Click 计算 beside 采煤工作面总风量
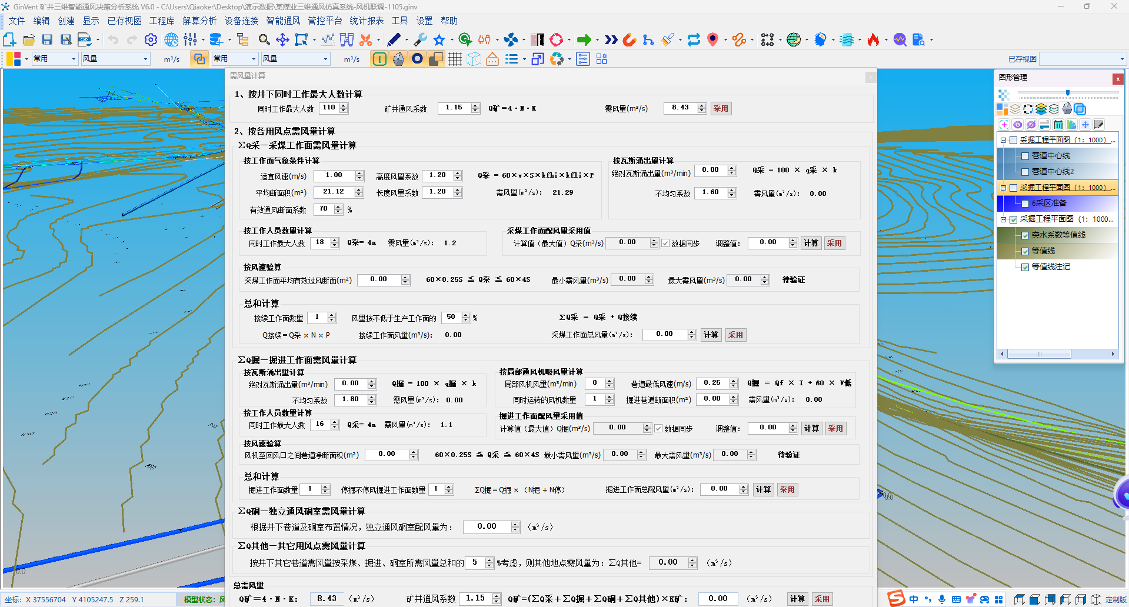The width and height of the screenshot is (1129, 607). [711, 335]
